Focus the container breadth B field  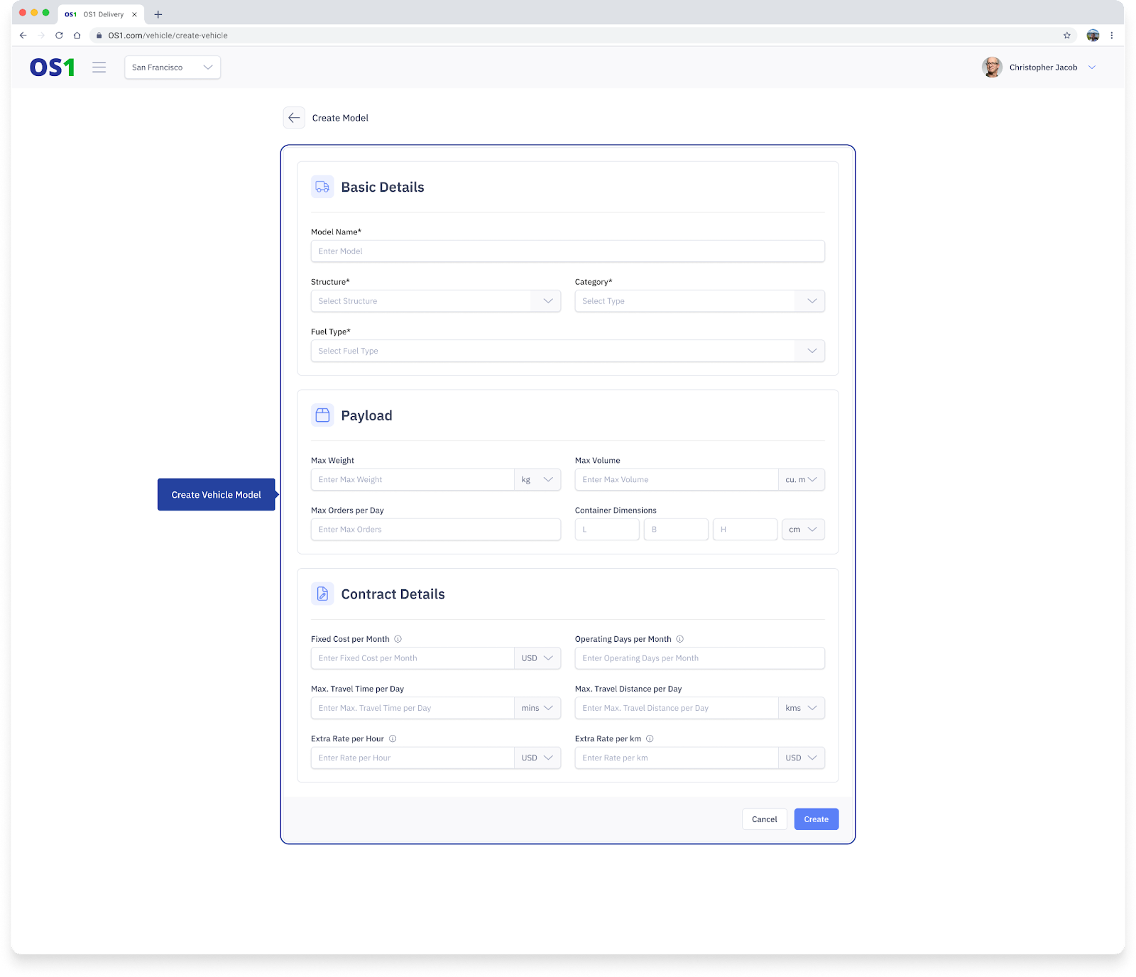[676, 530]
